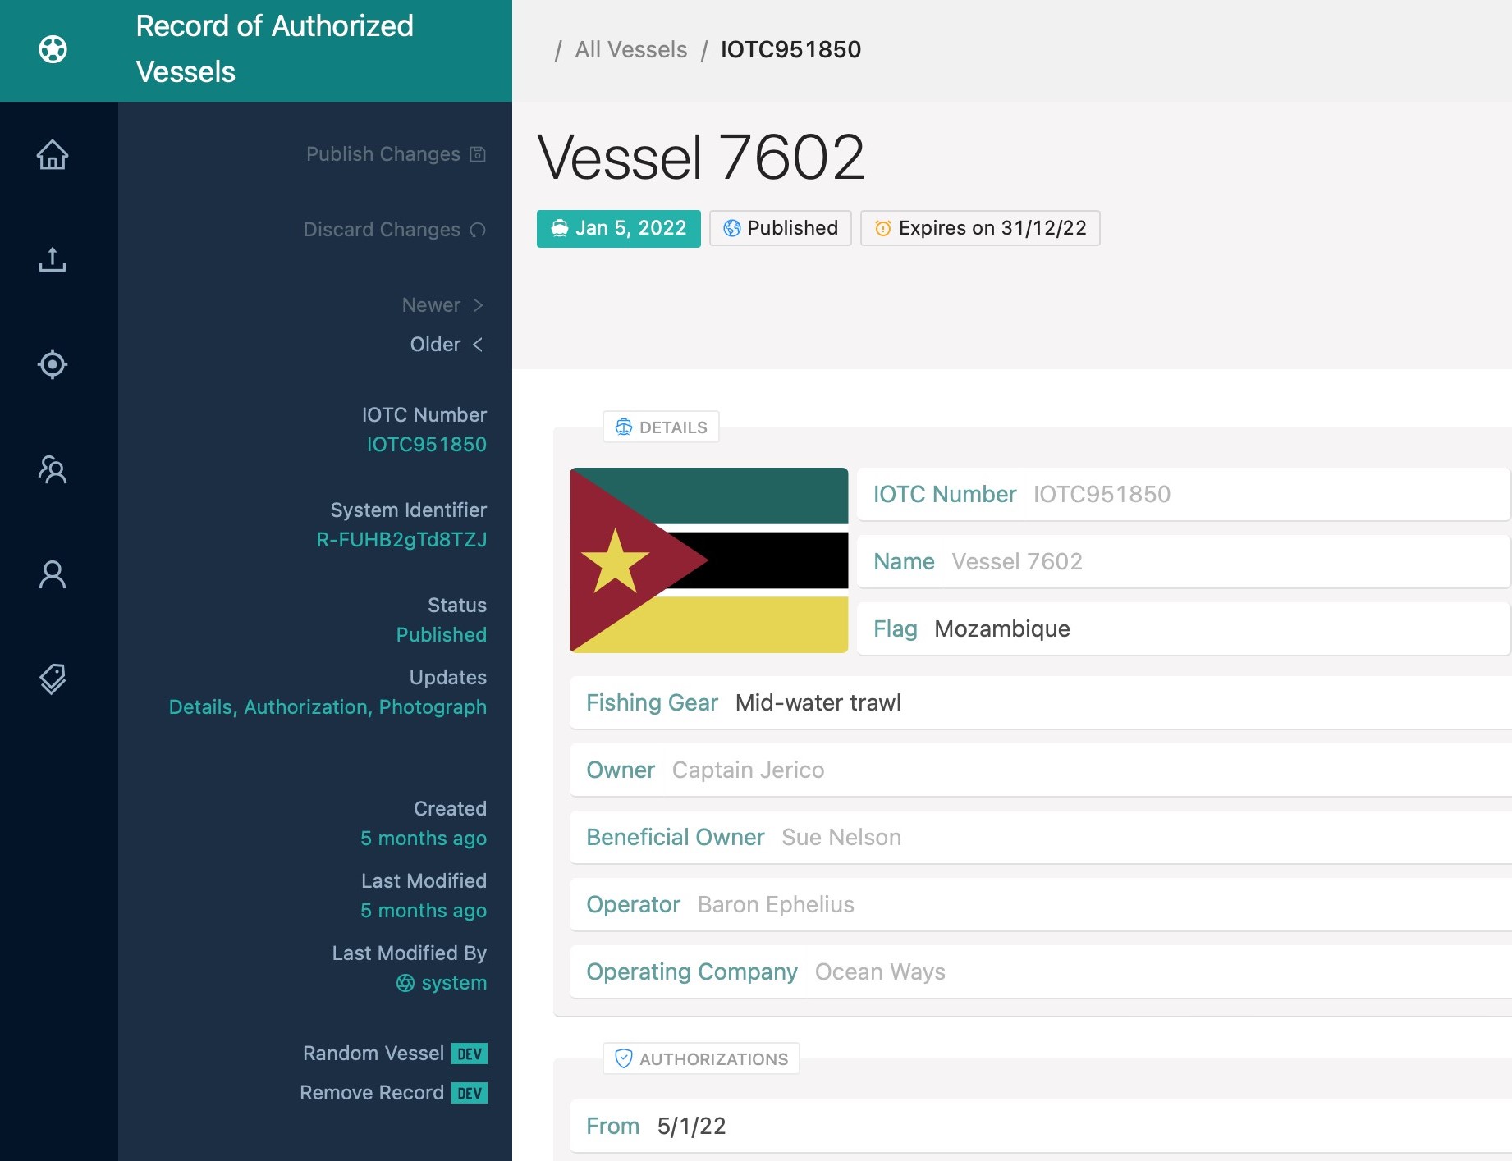
Task: Click the Mozambique flag image
Action: (708, 560)
